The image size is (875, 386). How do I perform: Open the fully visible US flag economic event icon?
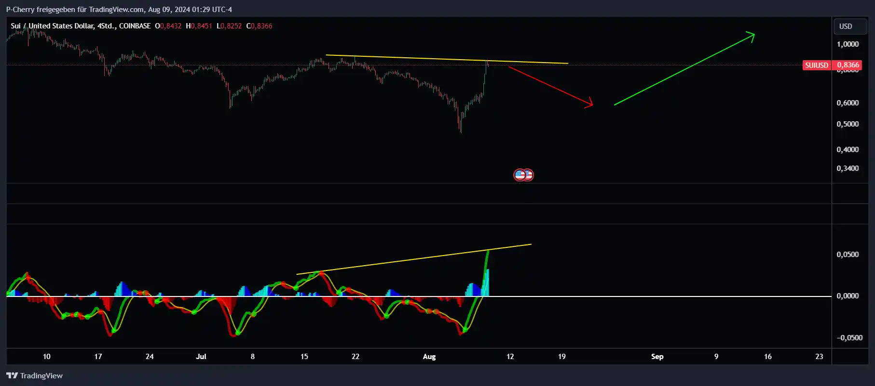pos(520,175)
